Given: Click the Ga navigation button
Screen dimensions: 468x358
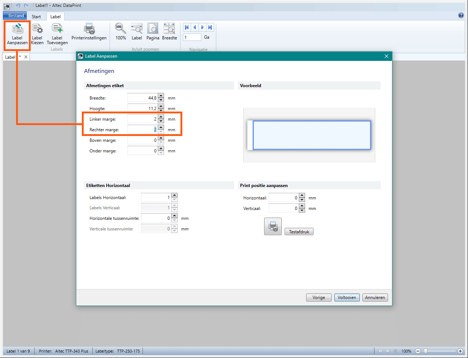Looking at the screenshot, I should coord(207,37).
